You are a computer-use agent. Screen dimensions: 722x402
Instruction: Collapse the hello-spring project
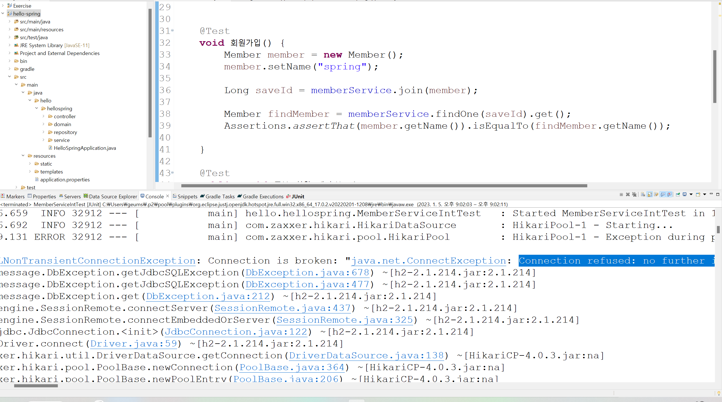[x=3, y=13]
